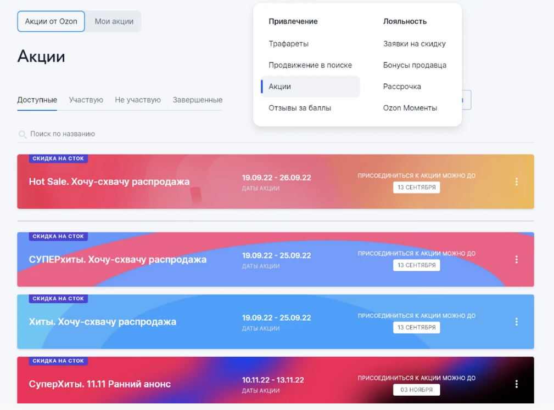Open three-dot menu for СУПЕРхиты promotion
Viewport: 554px width, 410px height.
(x=516, y=259)
